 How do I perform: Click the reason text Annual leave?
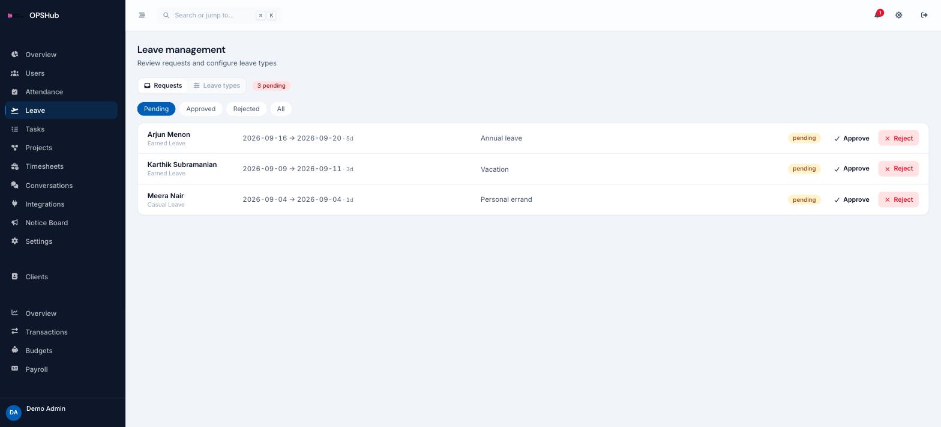pyautogui.click(x=501, y=138)
